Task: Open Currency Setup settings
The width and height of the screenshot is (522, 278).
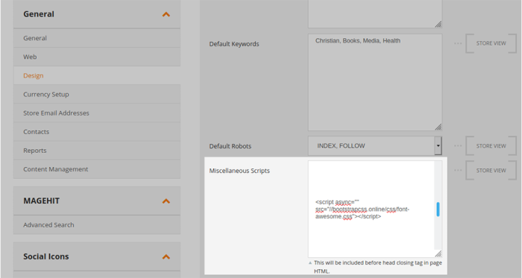Action: point(97,94)
